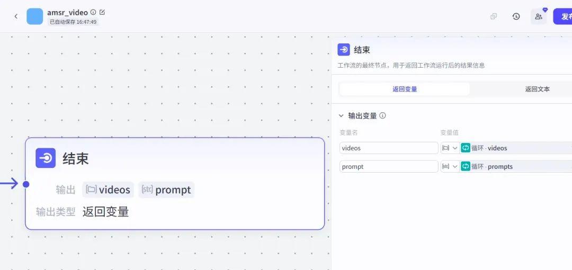Click the 输出 label on the node
This screenshot has width=572, height=270.
pos(66,190)
